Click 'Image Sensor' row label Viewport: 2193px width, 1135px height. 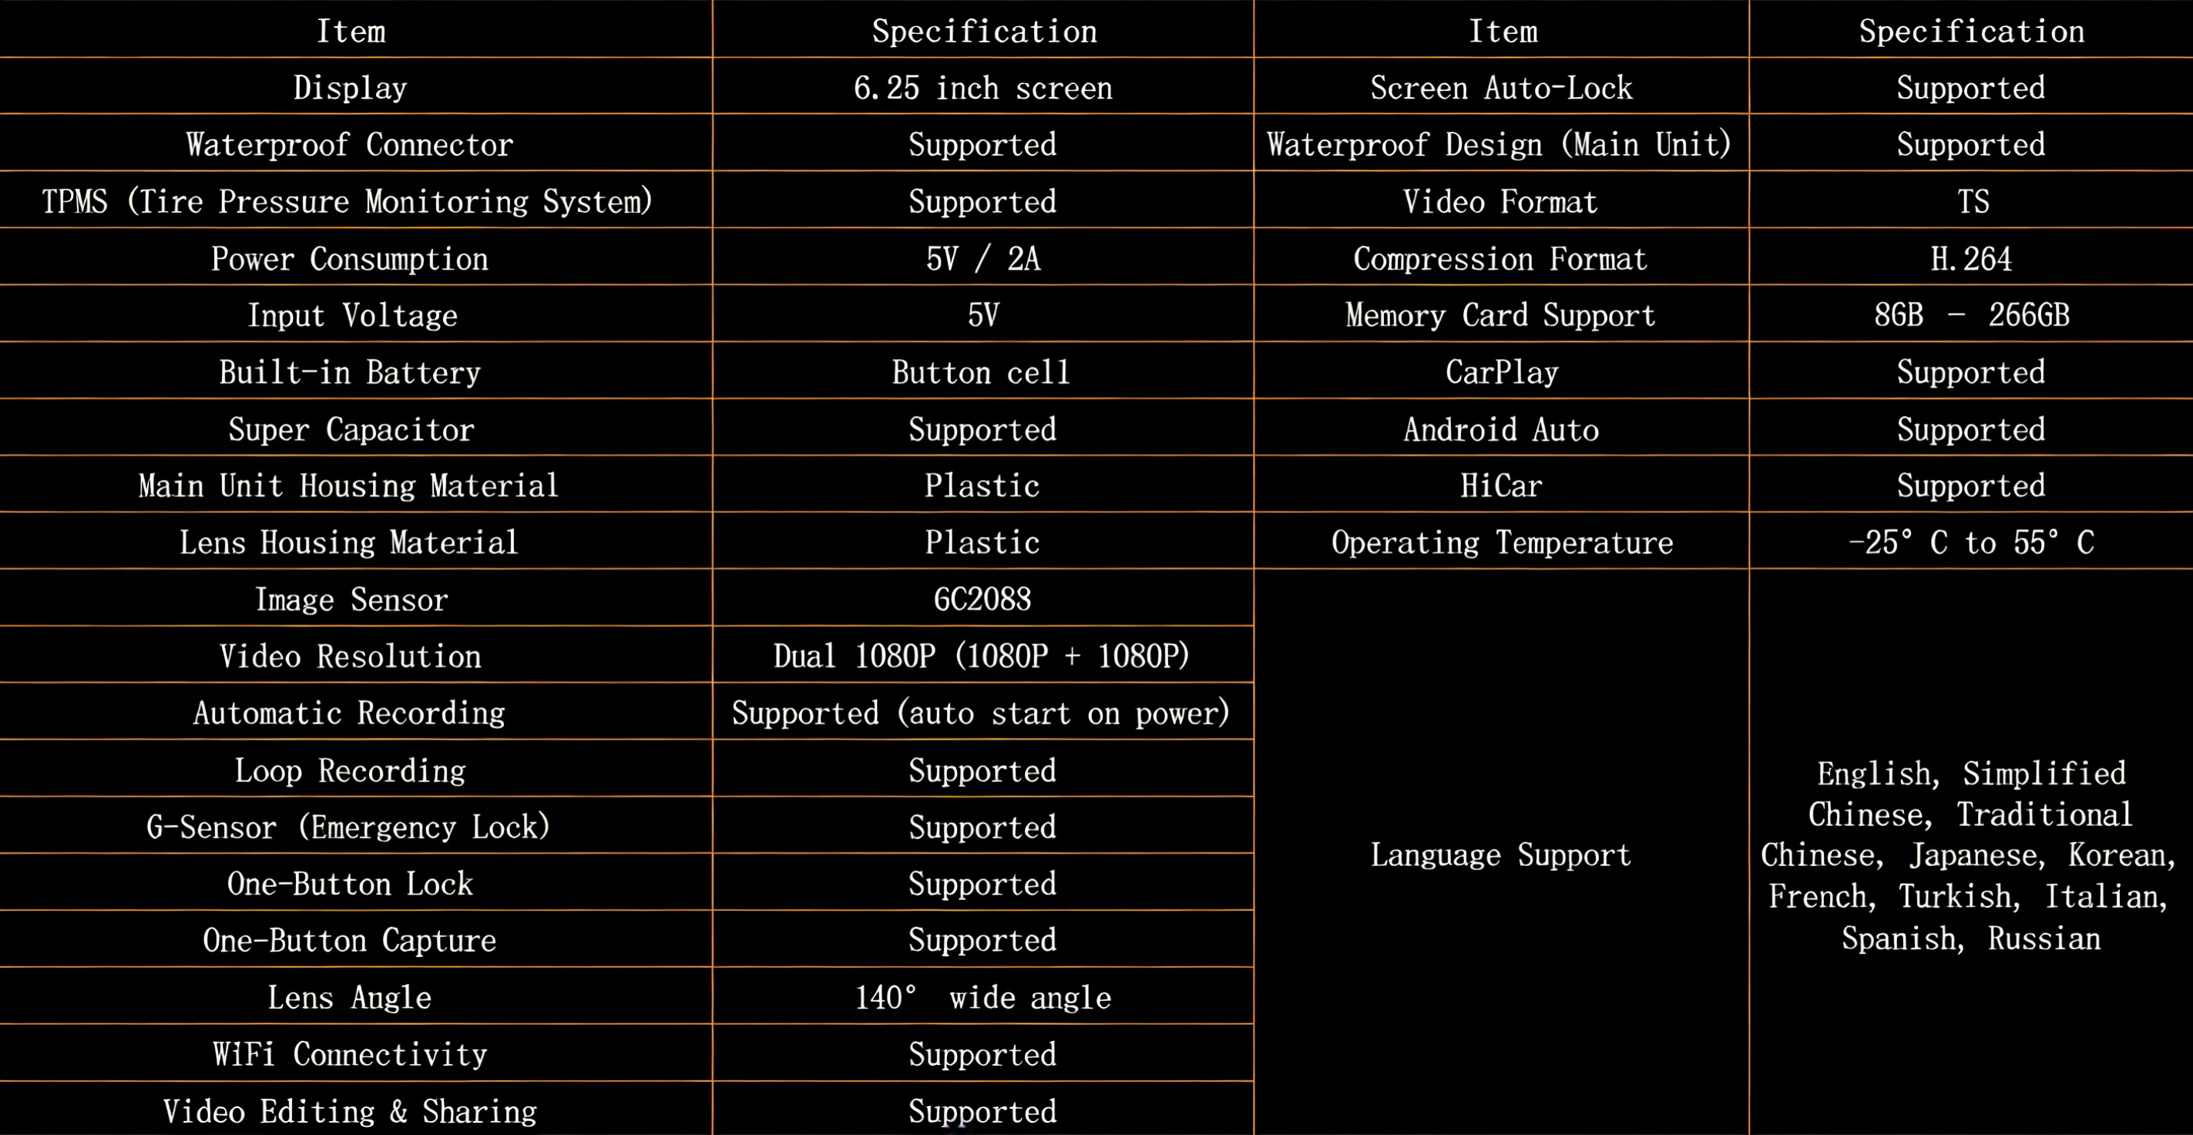351,599
